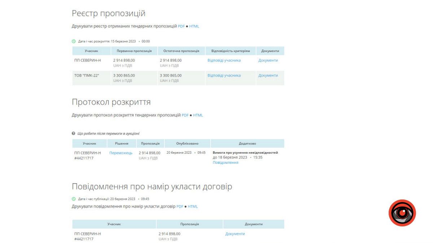The width and height of the screenshot is (433, 243).
Task: Open documents in the contract intent table
Action: (x=235, y=233)
